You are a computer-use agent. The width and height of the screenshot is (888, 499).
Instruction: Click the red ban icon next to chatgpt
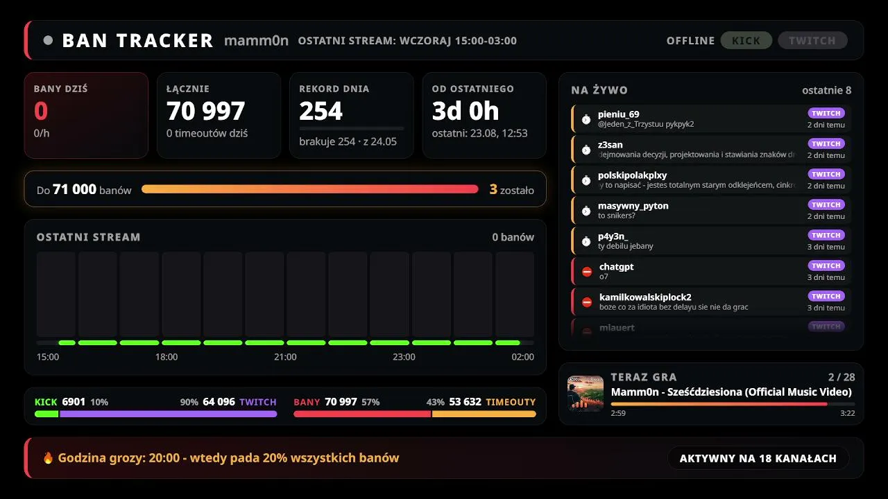587,272
